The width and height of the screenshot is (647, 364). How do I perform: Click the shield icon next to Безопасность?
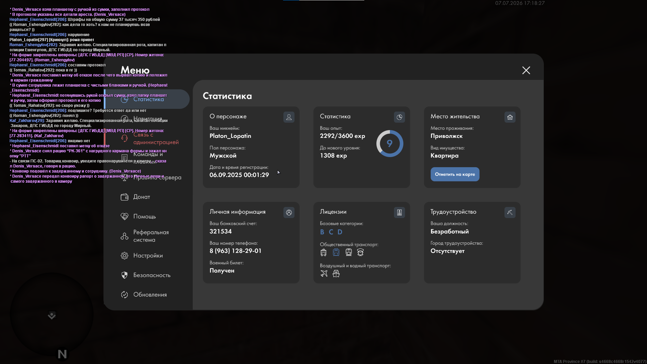point(124,275)
